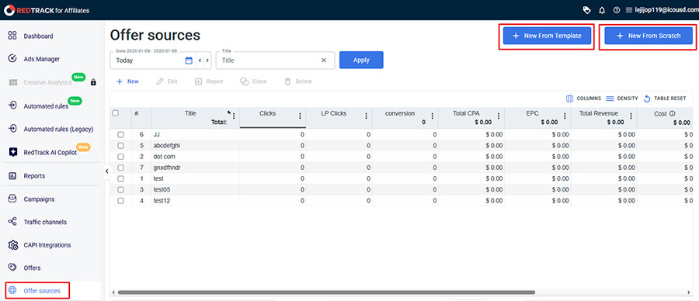Sort by the Clicks column header
The height and width of the screenshot is (301, 699).
[x=267, y=113]
